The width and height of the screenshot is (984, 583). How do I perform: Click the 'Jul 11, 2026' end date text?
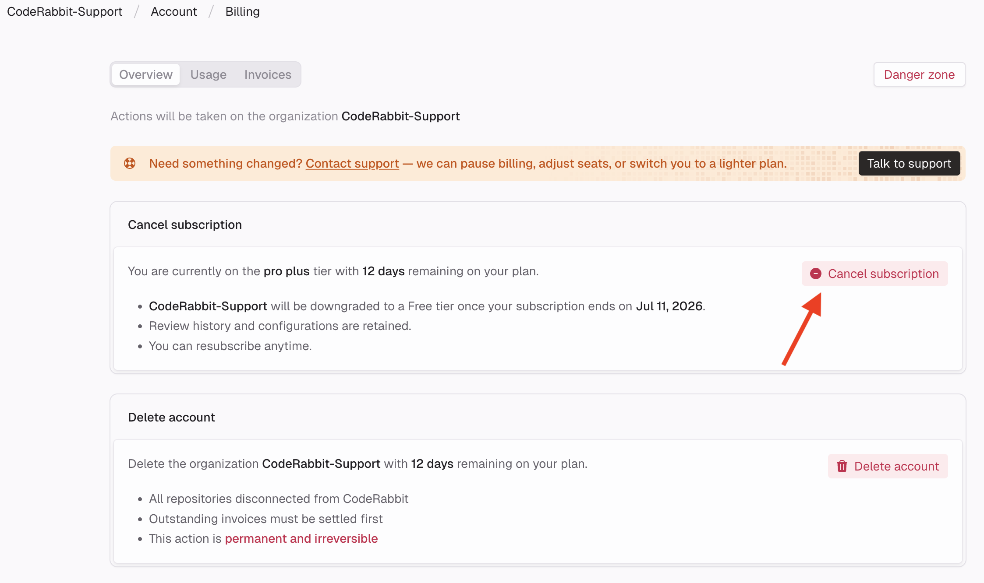[x=669, y=306]
